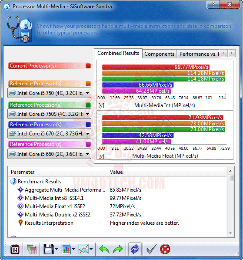This screenshot has height=260, width=243.
Task: Open the Intel Core i5 660 dropdown
Action: (49, 154)
